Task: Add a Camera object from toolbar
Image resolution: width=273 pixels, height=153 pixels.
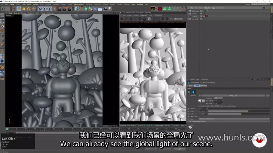Action: point(105,8)
